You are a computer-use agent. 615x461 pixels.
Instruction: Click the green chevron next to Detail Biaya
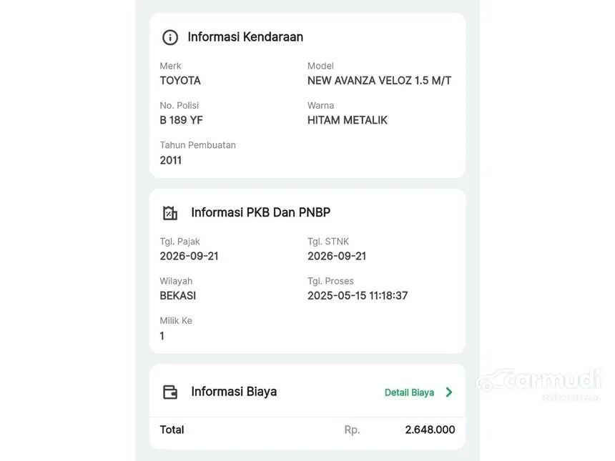pyautogui.click(x=449, y=392)
